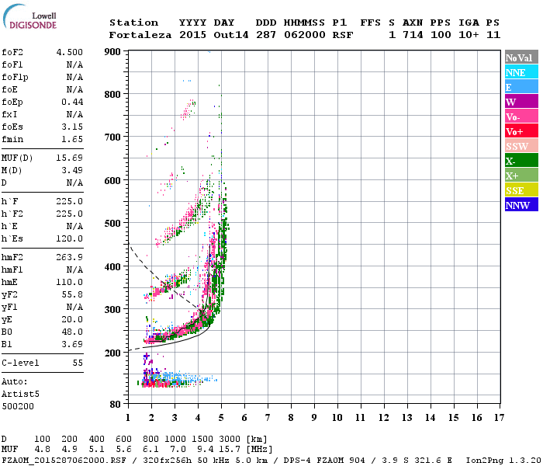
Task: Select the NoVal gray legend swatch
Action: pyautogui.click(x=521, y=57)
